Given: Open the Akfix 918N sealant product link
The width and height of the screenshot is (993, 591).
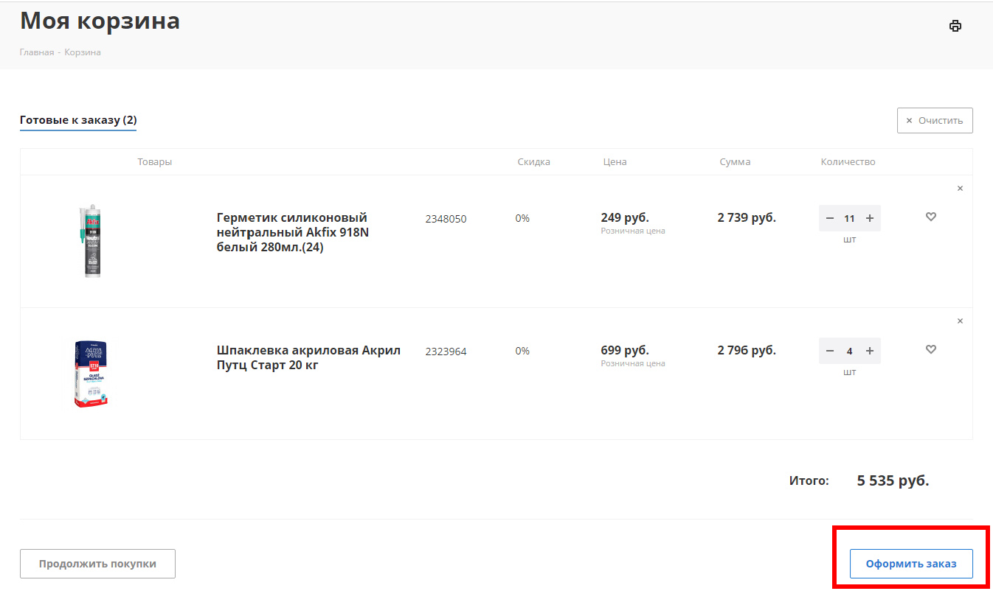Looking at the screenshot, I should click(292, 232).
